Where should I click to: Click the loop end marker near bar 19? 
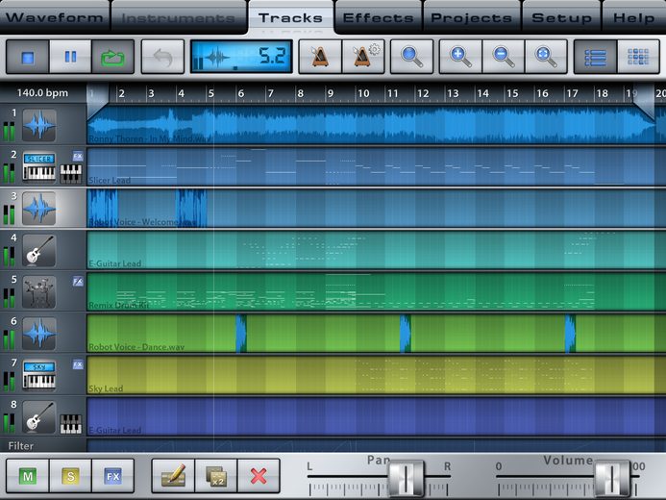(x=644, y=102)
